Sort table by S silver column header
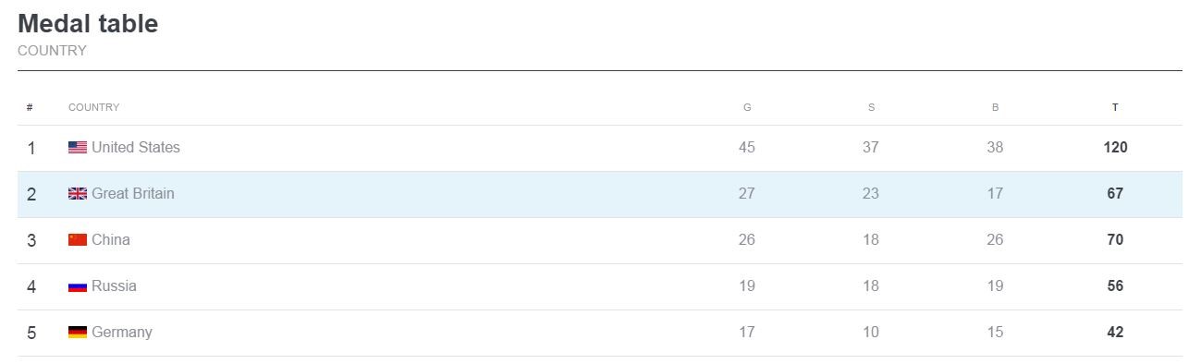 tap(871, 107)
